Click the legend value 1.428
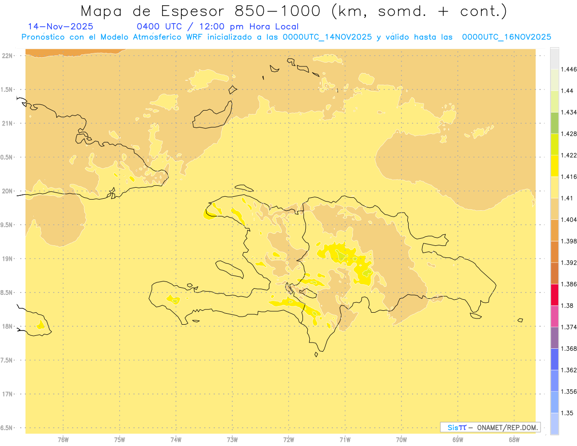Viewport: 577px width, 446px height. point(569,134)
